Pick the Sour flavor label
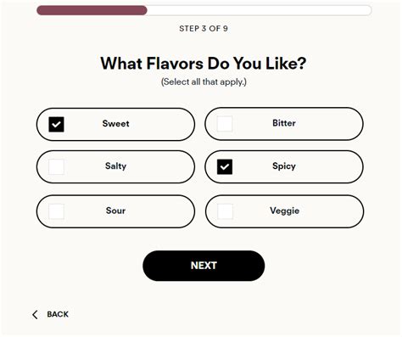This screenshot has height=337, width=402. coord(115,211)
